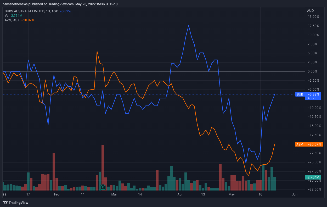327x207 pixels.
Task: Click the blue -6.32% price tag on the axis
Action: tap(314, 94)
